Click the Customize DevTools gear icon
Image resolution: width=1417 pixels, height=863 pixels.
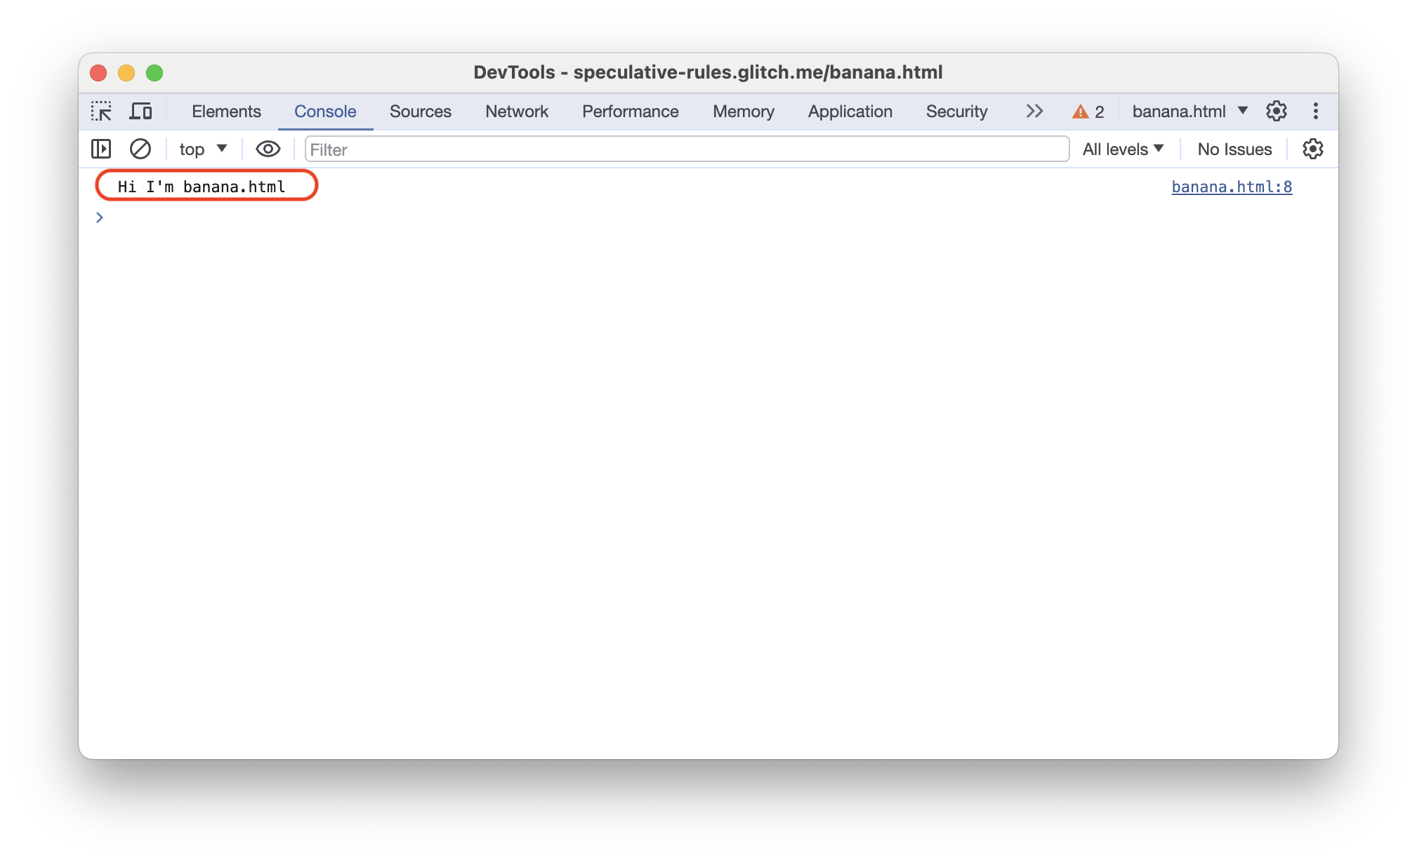tap(1277, 112)
